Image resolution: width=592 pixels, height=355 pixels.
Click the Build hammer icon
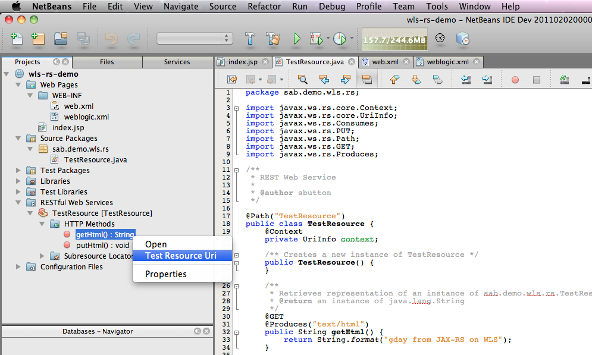[x=250, y=39]
